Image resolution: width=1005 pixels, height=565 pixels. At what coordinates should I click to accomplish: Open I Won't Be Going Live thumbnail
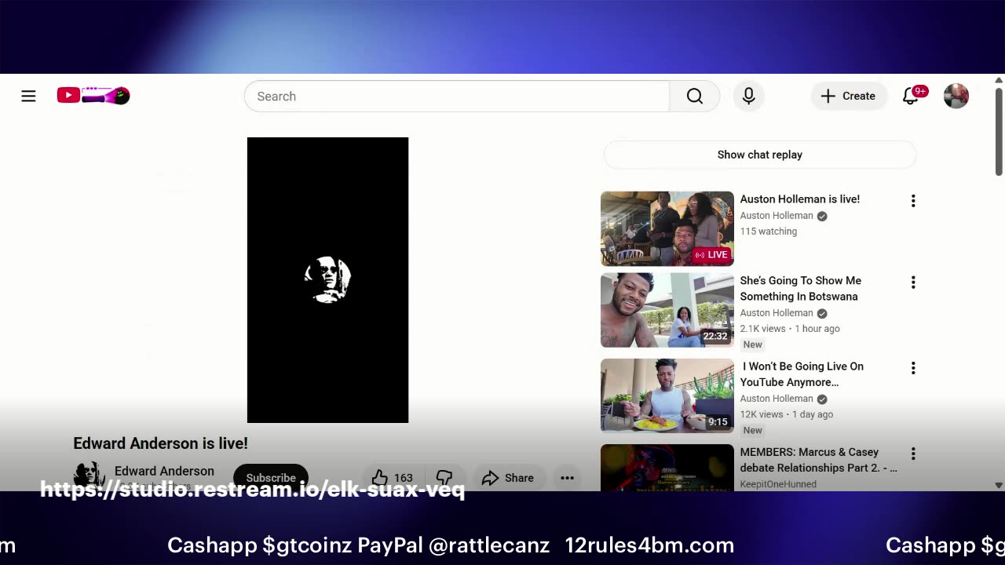click(667, 395)
